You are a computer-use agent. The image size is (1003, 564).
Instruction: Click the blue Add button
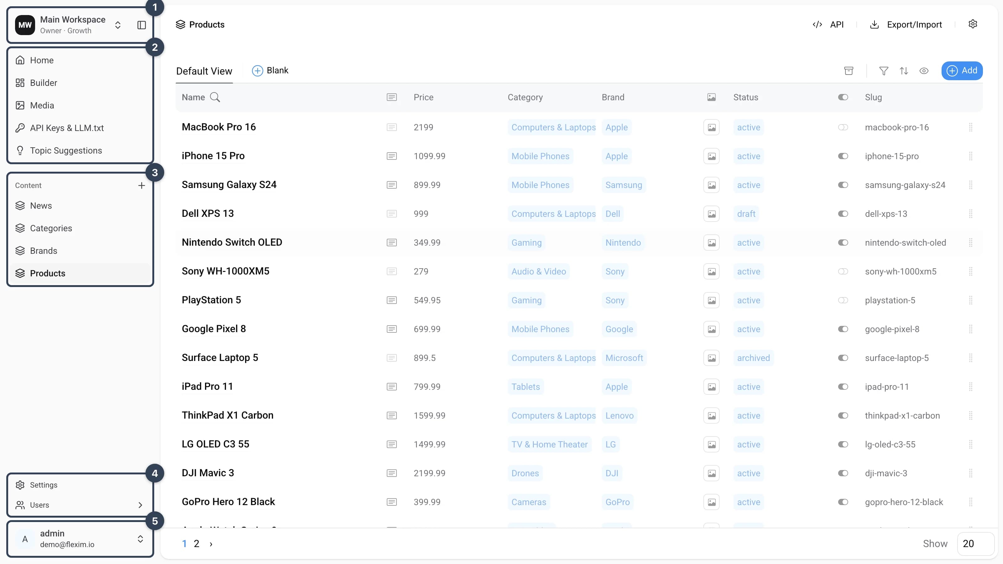tap(962, 71)
